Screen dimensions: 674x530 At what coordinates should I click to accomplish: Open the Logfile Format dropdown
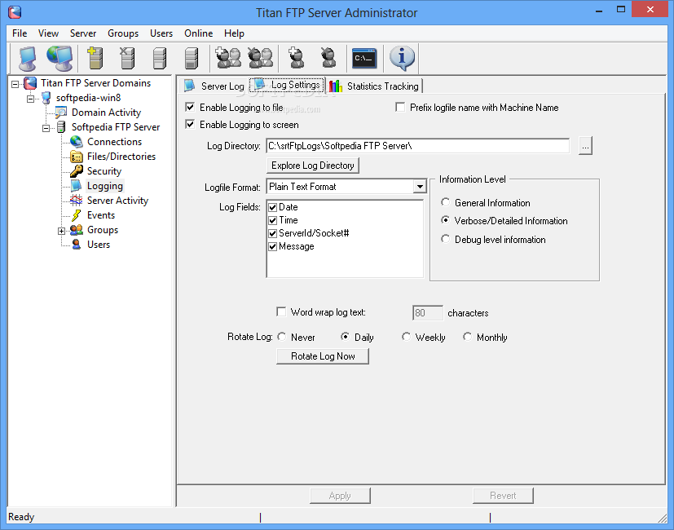point(420,187)
